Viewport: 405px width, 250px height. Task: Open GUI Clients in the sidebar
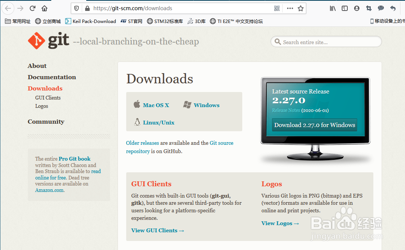coord(48,98)
